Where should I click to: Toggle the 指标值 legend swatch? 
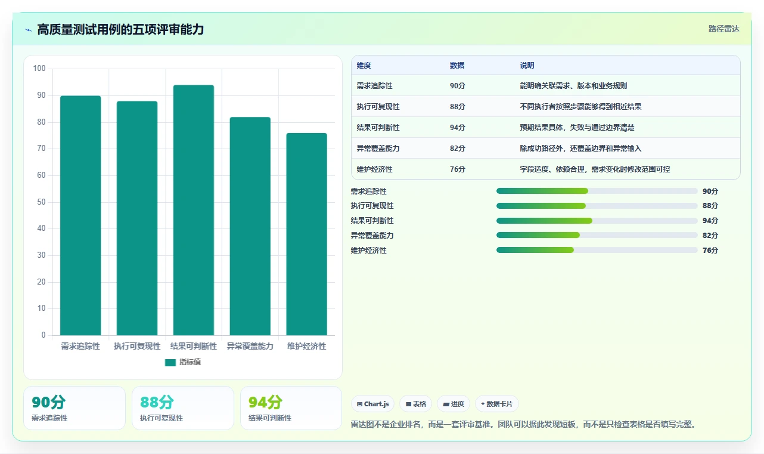[170, 362]
